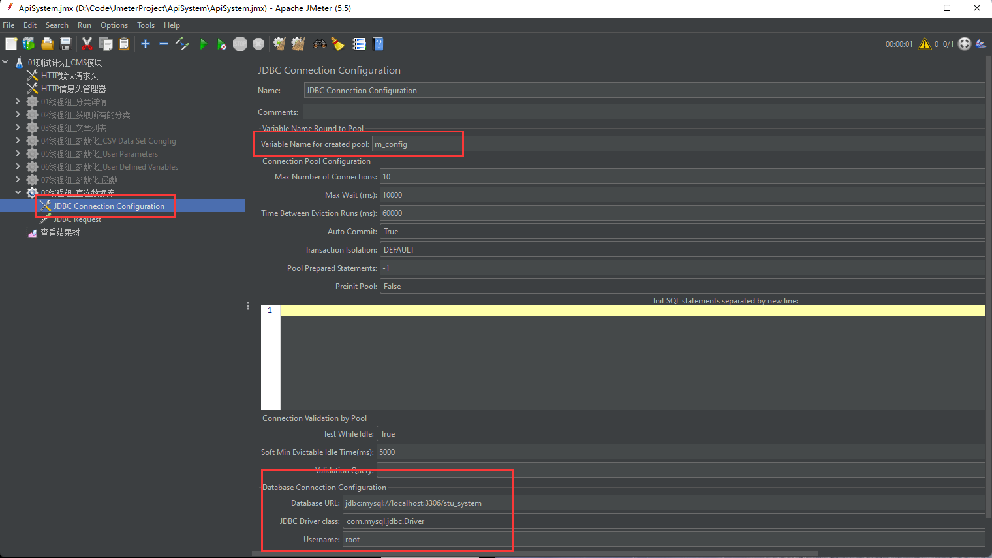Start the test with green play icon
992x558 pixels.
click(x=204, y=44)
